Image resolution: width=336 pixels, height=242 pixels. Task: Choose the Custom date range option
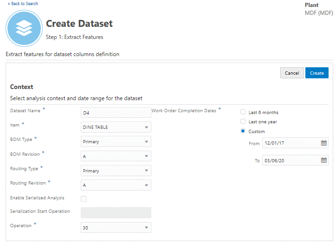[243, 131]
